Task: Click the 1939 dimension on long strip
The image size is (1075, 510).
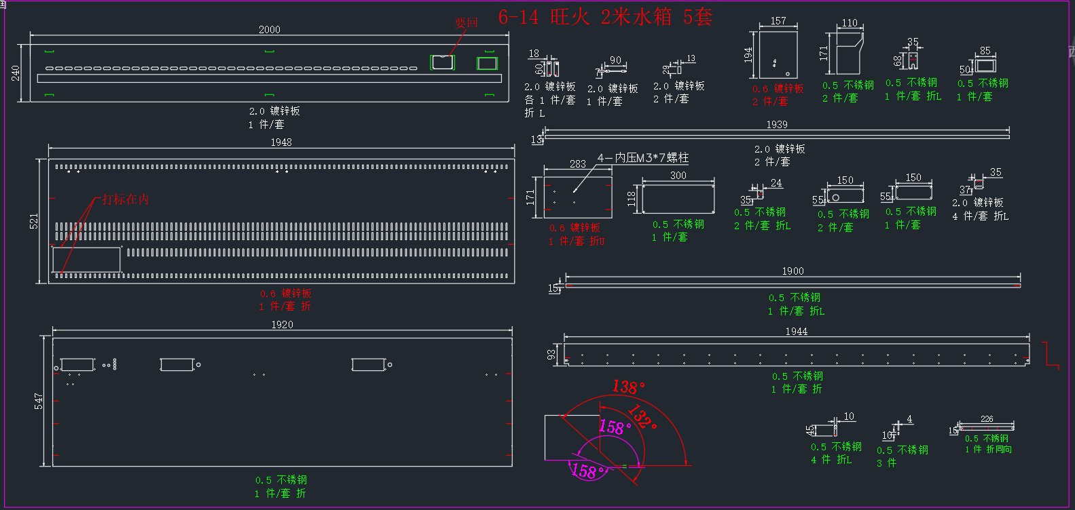Action: (x=777, y=125)
